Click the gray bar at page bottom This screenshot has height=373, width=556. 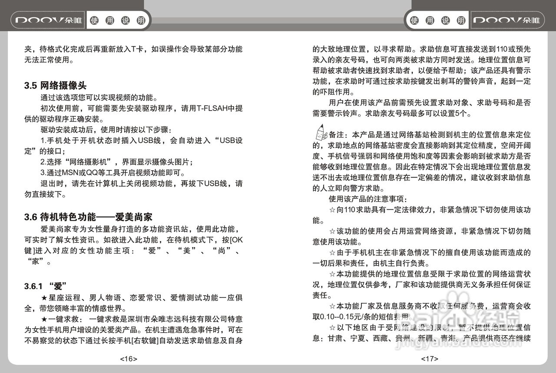coord(278,370)
